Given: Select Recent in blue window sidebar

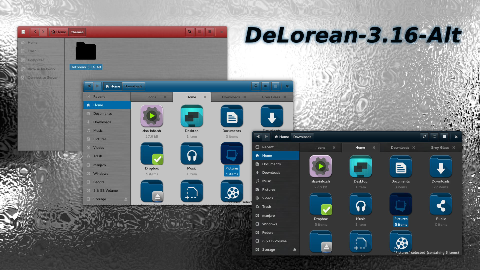Looking at the screenshot, I should point(107,96).
